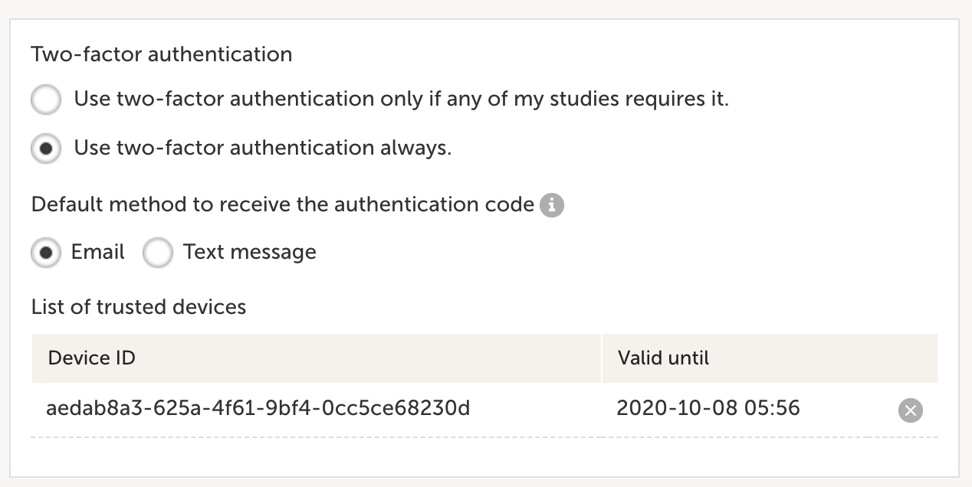Click the 'Email' label text
The image size is (972, 487).
tap(97, 252)
